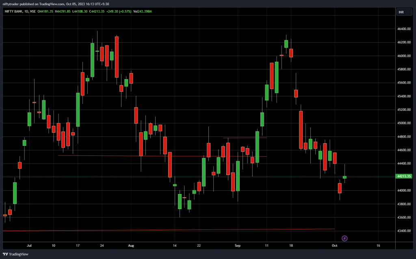Click the 43600.00 price axis label
This screenshot has height=259, width=416.
coord(404,217)
